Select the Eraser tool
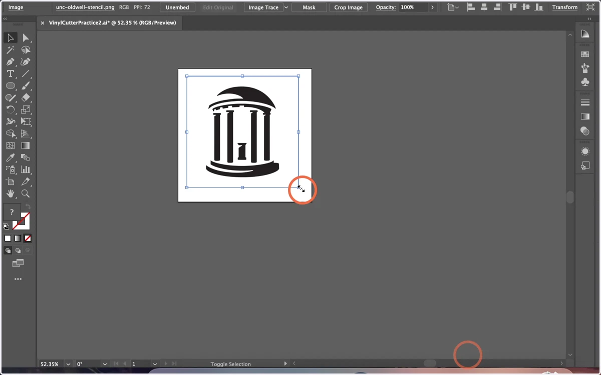 26,98
